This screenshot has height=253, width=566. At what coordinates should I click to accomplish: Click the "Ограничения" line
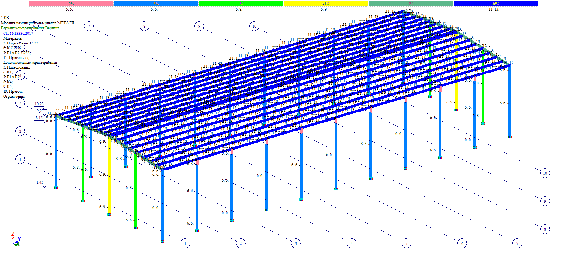tap(14, 96)
